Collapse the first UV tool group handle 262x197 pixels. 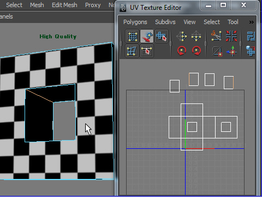(121, 44)
